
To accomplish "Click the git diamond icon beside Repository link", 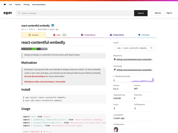I will click(115, 59).
